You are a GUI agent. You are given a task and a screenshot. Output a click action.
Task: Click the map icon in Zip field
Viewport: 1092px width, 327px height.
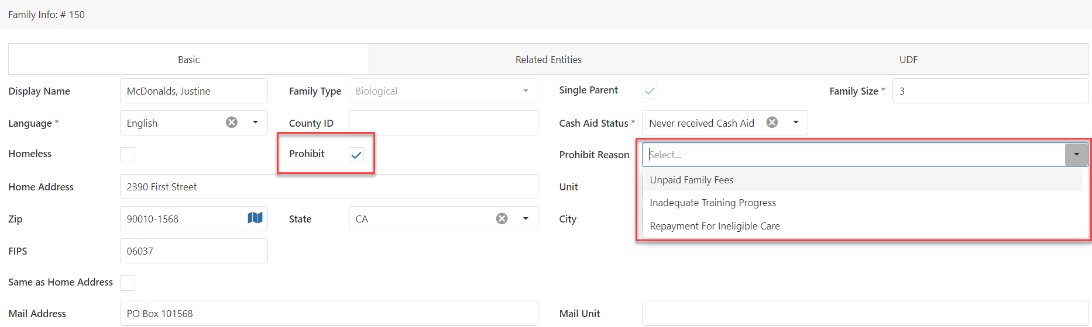pos(255,218)
